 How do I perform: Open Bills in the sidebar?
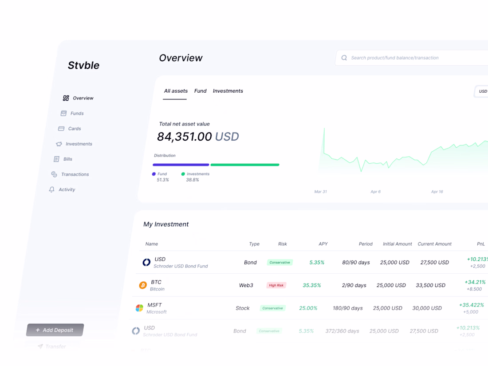63,159
